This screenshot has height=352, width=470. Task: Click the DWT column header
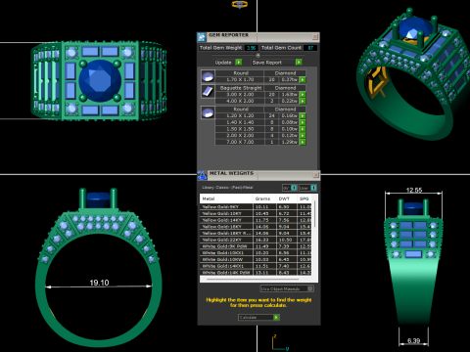point(287,198)
